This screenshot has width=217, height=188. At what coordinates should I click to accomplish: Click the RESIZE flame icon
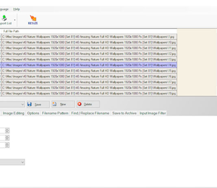[33, 18]
